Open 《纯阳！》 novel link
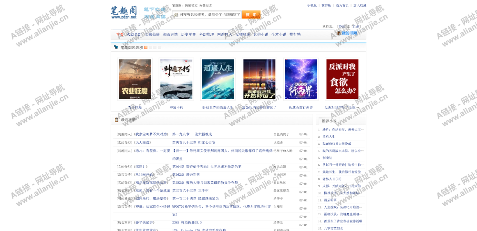 (141, 167)
